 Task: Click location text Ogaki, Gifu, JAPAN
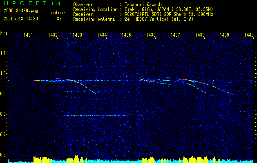(147, 9)
